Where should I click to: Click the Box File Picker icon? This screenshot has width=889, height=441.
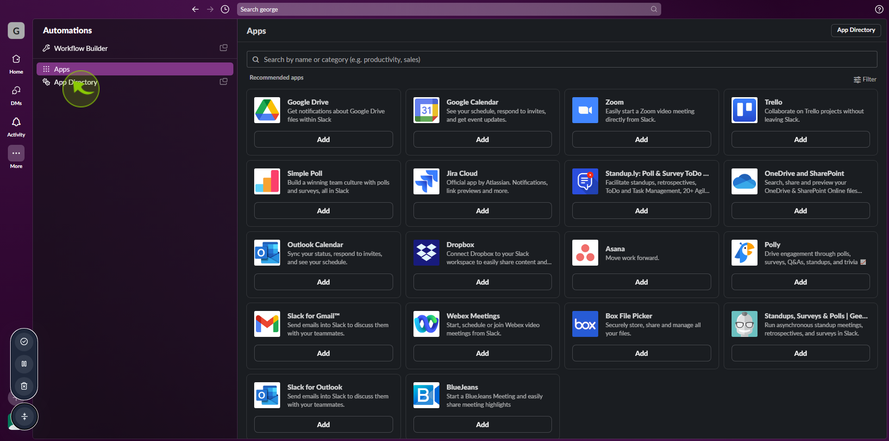[x=585, y=324]
